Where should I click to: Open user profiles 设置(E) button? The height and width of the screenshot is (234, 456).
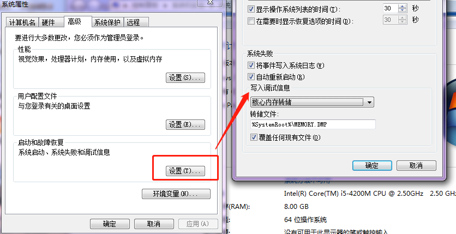[x=185, y=124]
